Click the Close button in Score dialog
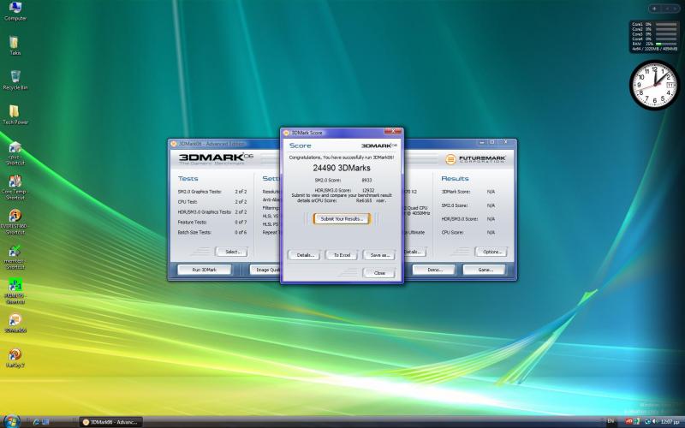The width and height of the screenshot is (685, 428). (x=378, y=273)
